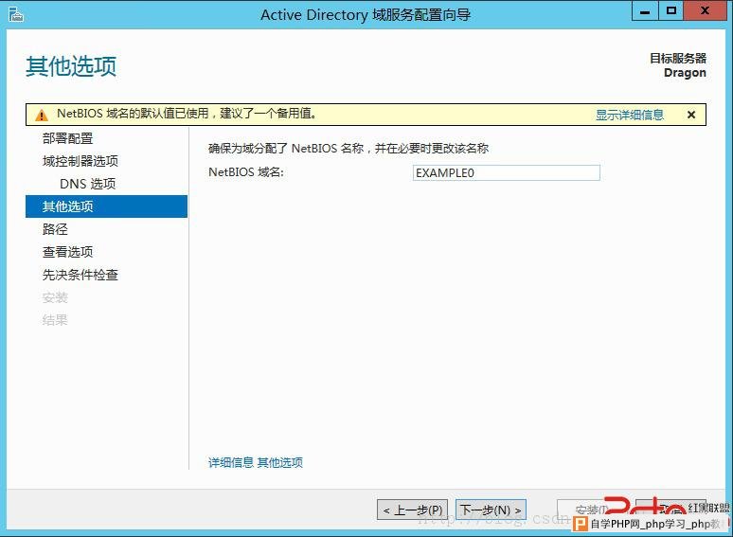Viewport: 733px width, 537px height.
Task: Click 上一步(P) back button
Action: 412,510
